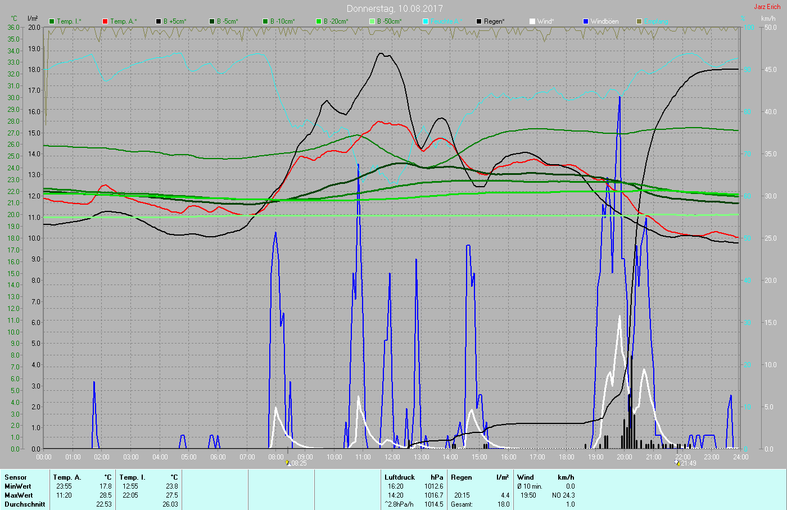Click the chart title Donnerstag, 10.08.2017

point(395,8)
